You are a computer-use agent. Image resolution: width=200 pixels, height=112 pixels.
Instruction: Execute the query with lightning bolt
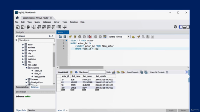coord(70,37)
